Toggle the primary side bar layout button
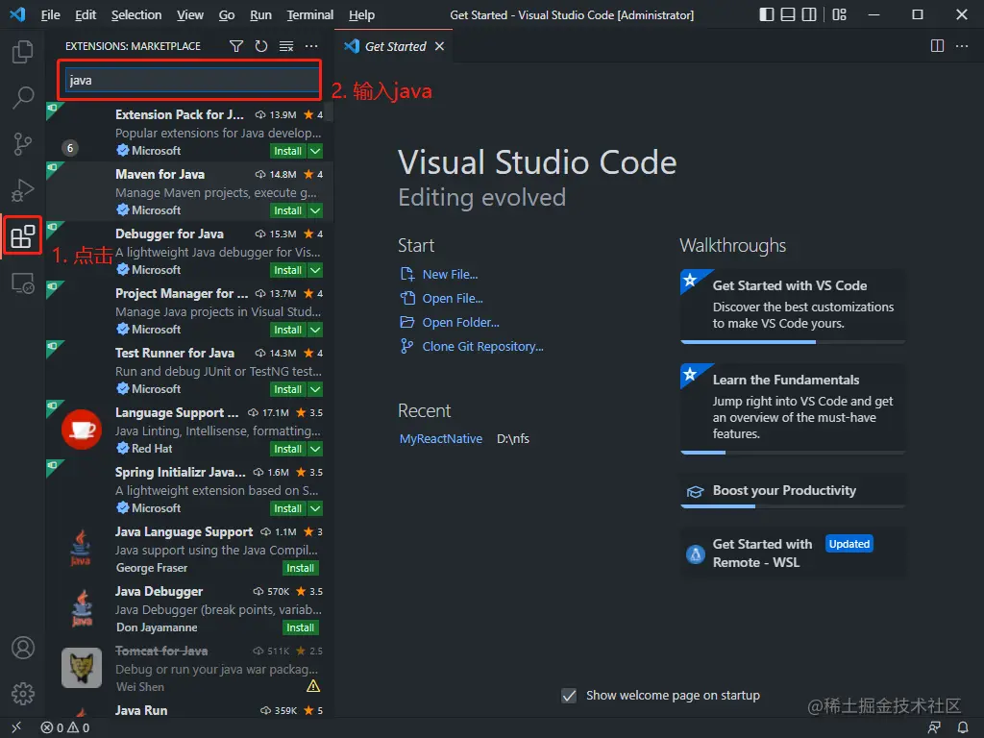Screen dimensions: 984x738 tap(766, 15)
